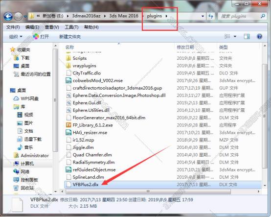The height and width of the screenshot is (217, 271).
Task: Open the 编辑(E) menu
Action: [x=32, y=27]
